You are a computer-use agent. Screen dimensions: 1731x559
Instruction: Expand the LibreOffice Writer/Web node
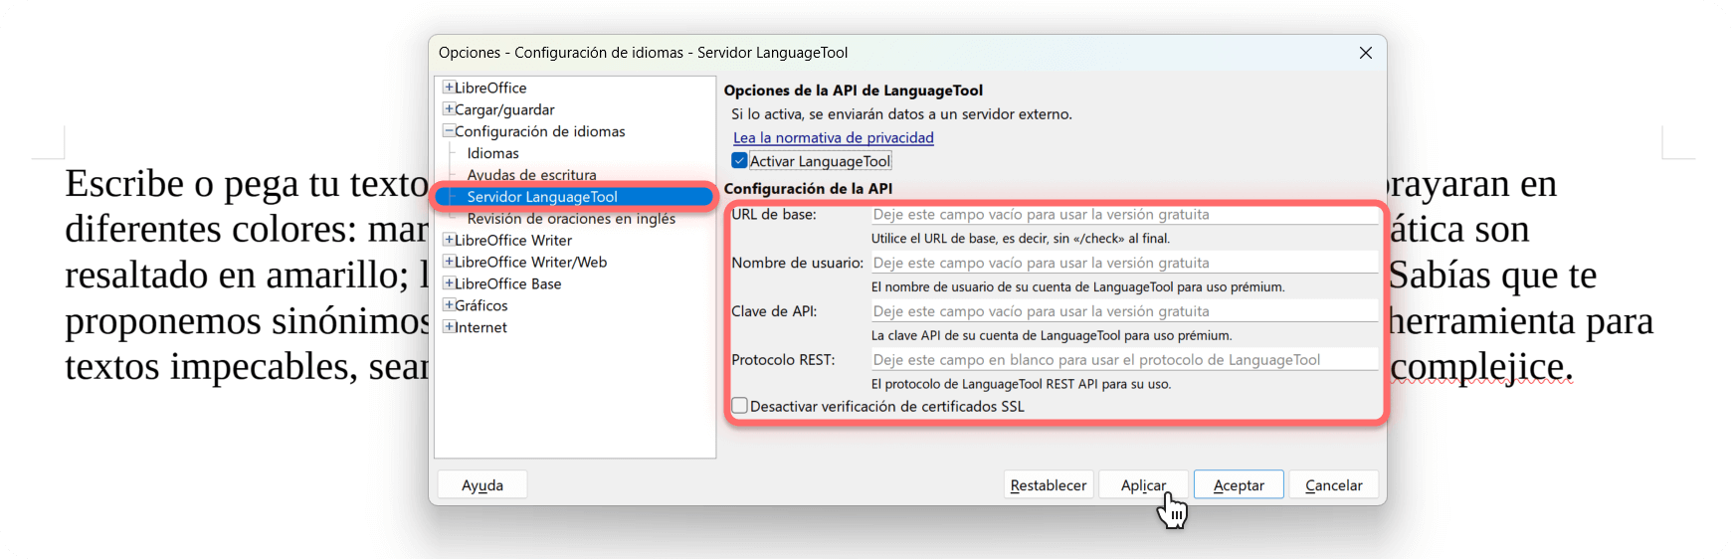(x=449, y=262)
